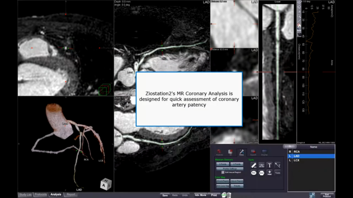Enable the Edit Vessel Region checkbox
The height and width of the screenshot is (198, 353).
(x=223, y=172)
